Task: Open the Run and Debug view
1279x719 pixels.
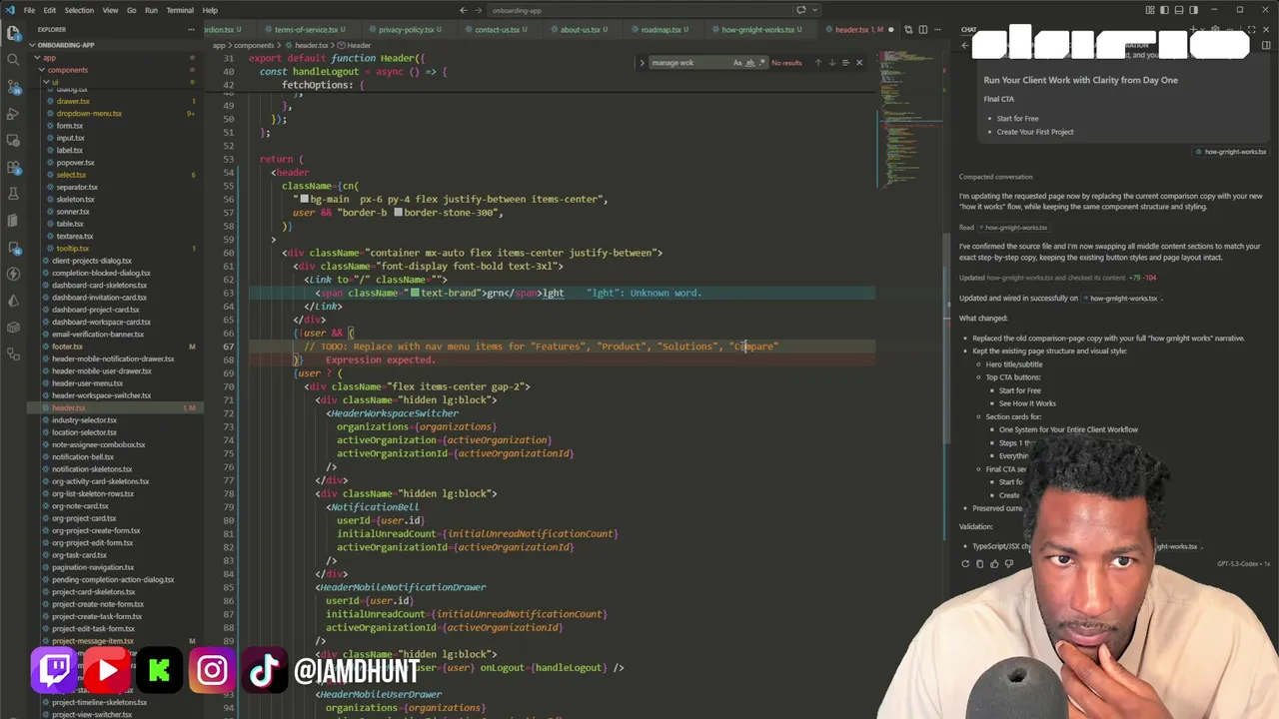Action: click(x=13, y=114)
